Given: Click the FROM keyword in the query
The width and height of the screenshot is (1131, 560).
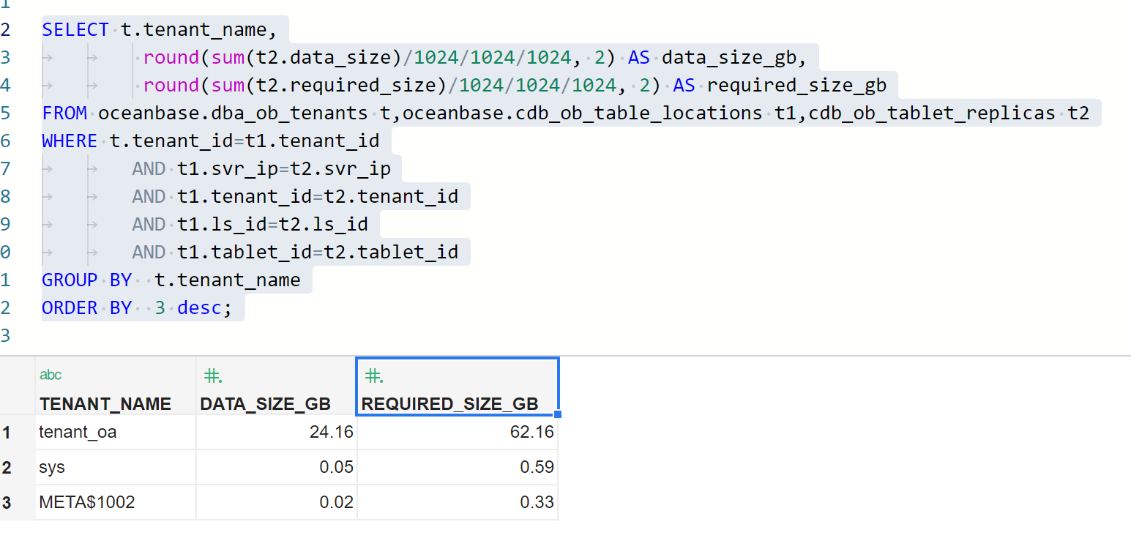Looking at the screenshot, I should tap(64, 113).
